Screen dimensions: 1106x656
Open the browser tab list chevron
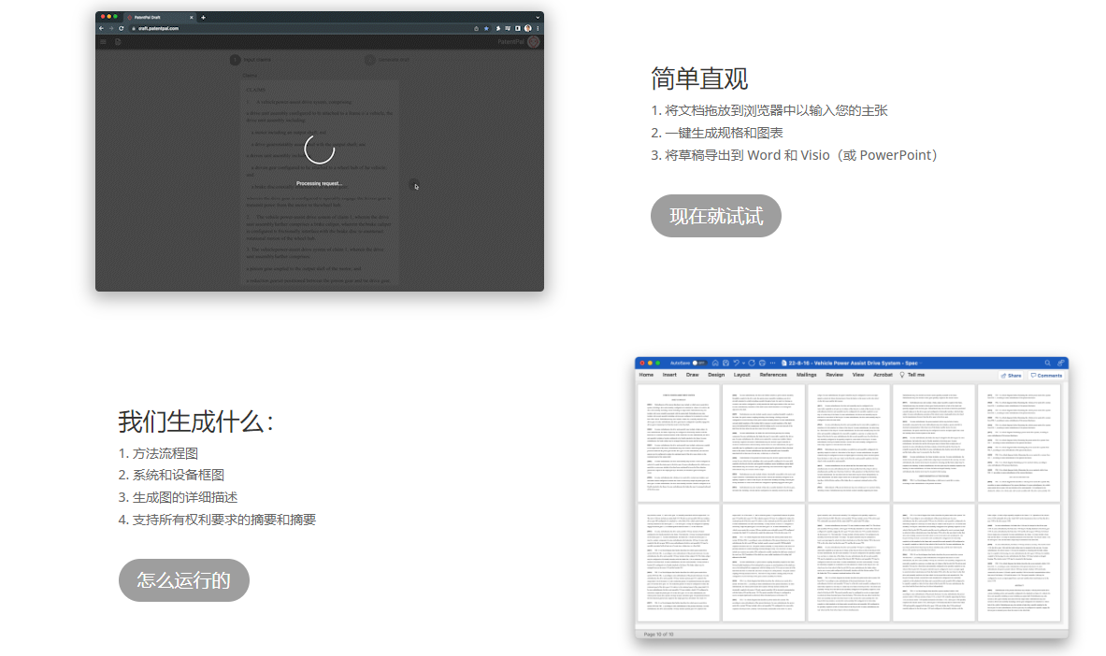click(538, 17)
